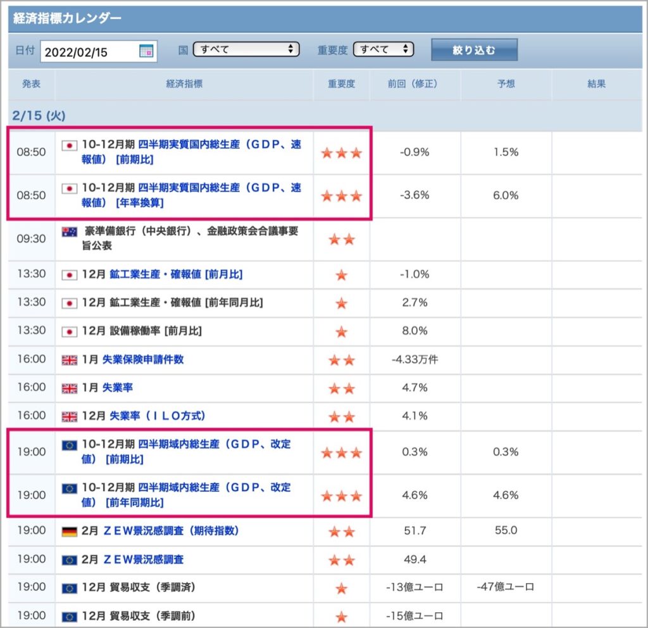
Task: Open Eurozone GDP 改定値 [前年同期比] link
Action: click(x=187, y=495)
